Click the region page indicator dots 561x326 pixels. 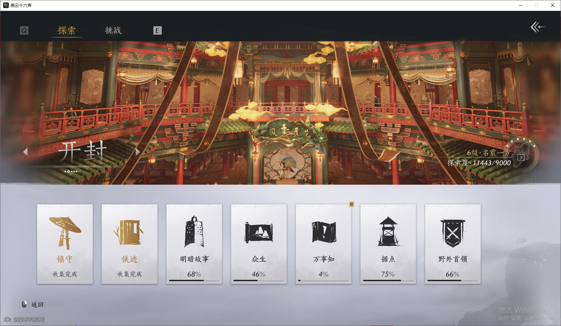pos(70,171)
